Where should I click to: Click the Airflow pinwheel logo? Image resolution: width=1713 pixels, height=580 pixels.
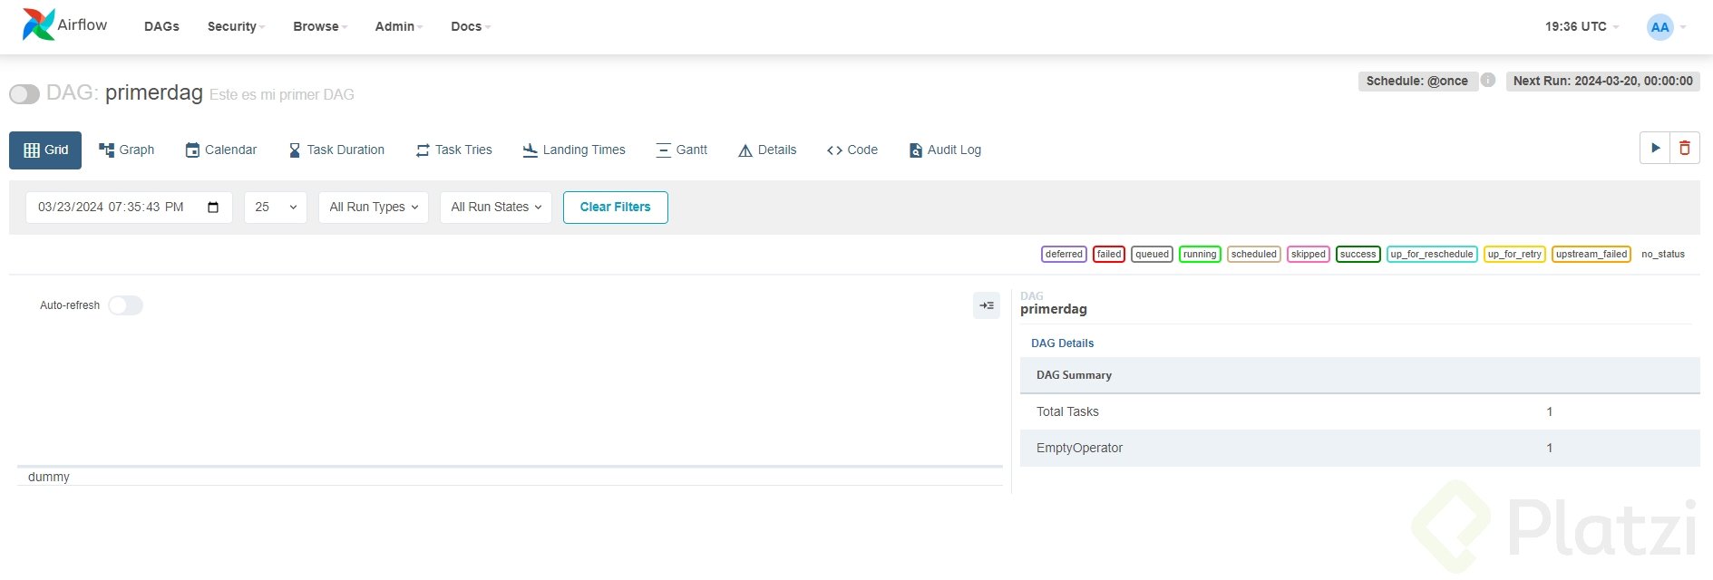[38, 25]
